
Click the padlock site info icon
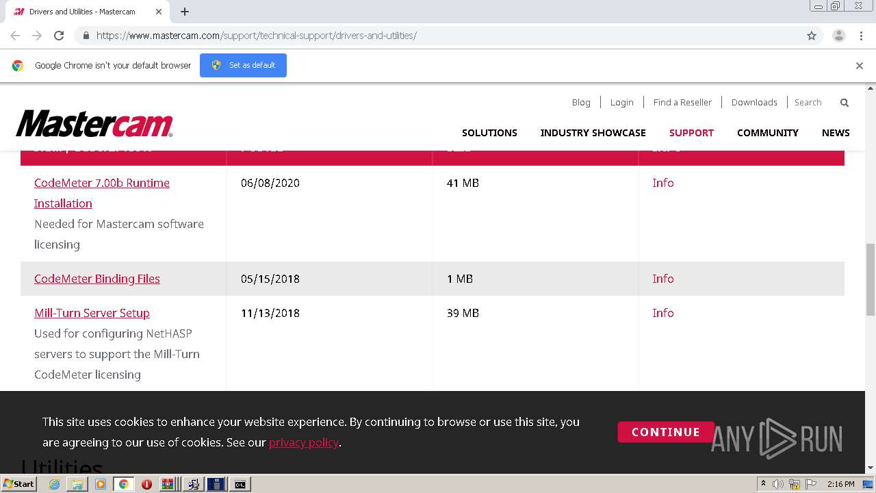click(x=86, y=36)
